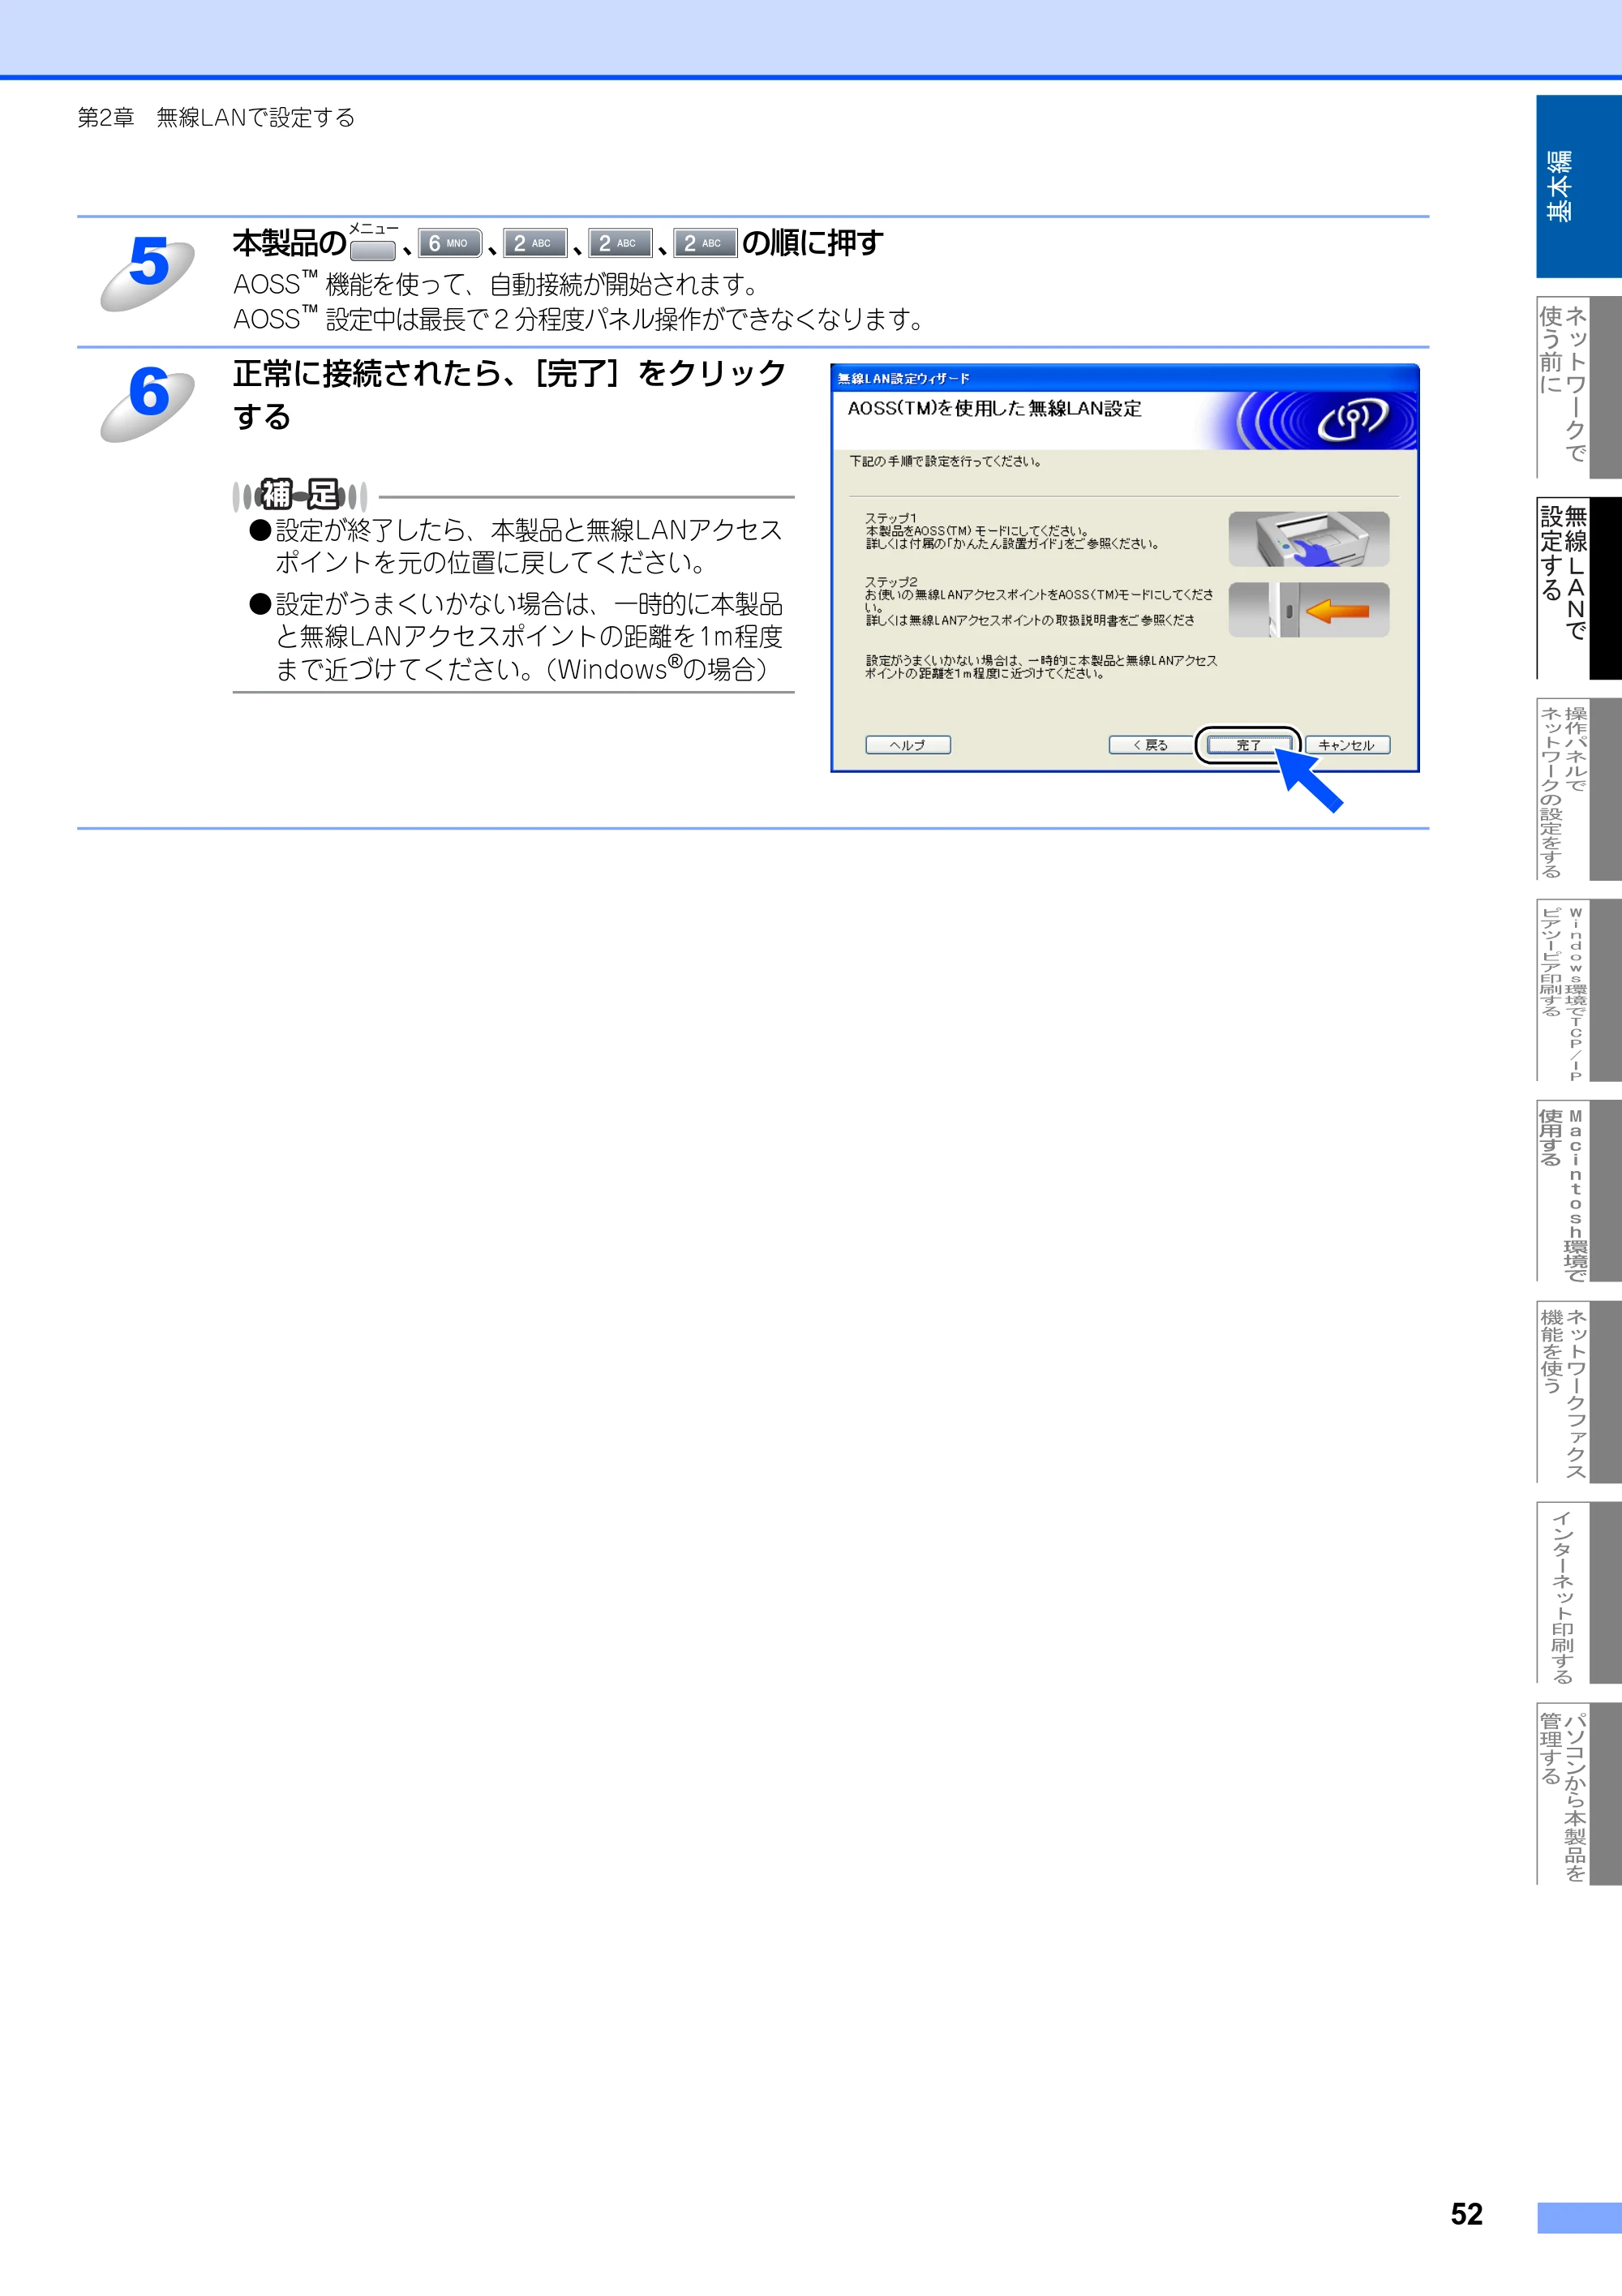Click the heading AOSS(TM)を使用した無線LAN設定
The image size is (1622, 2296).
click(994, 409)
